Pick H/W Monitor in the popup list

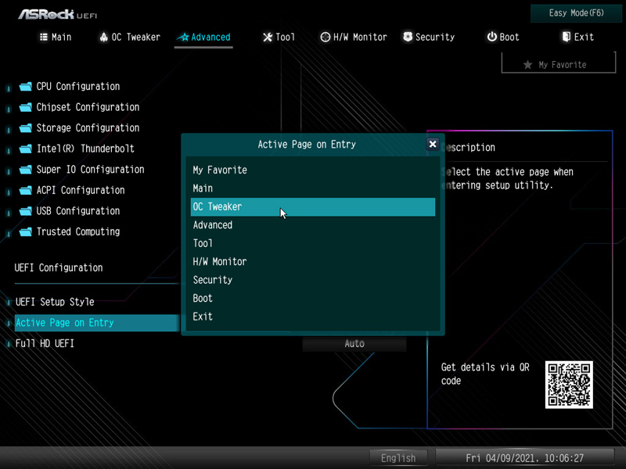[313, 262]
